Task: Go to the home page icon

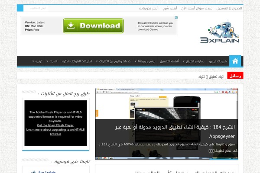Action: 235,61
